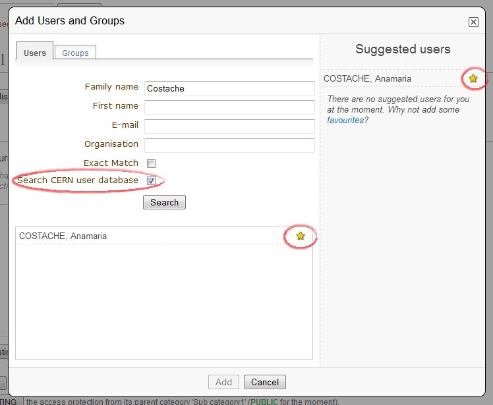Click into the First name field
This screenshot has height=405, width=493.
[x=229, y=107]
